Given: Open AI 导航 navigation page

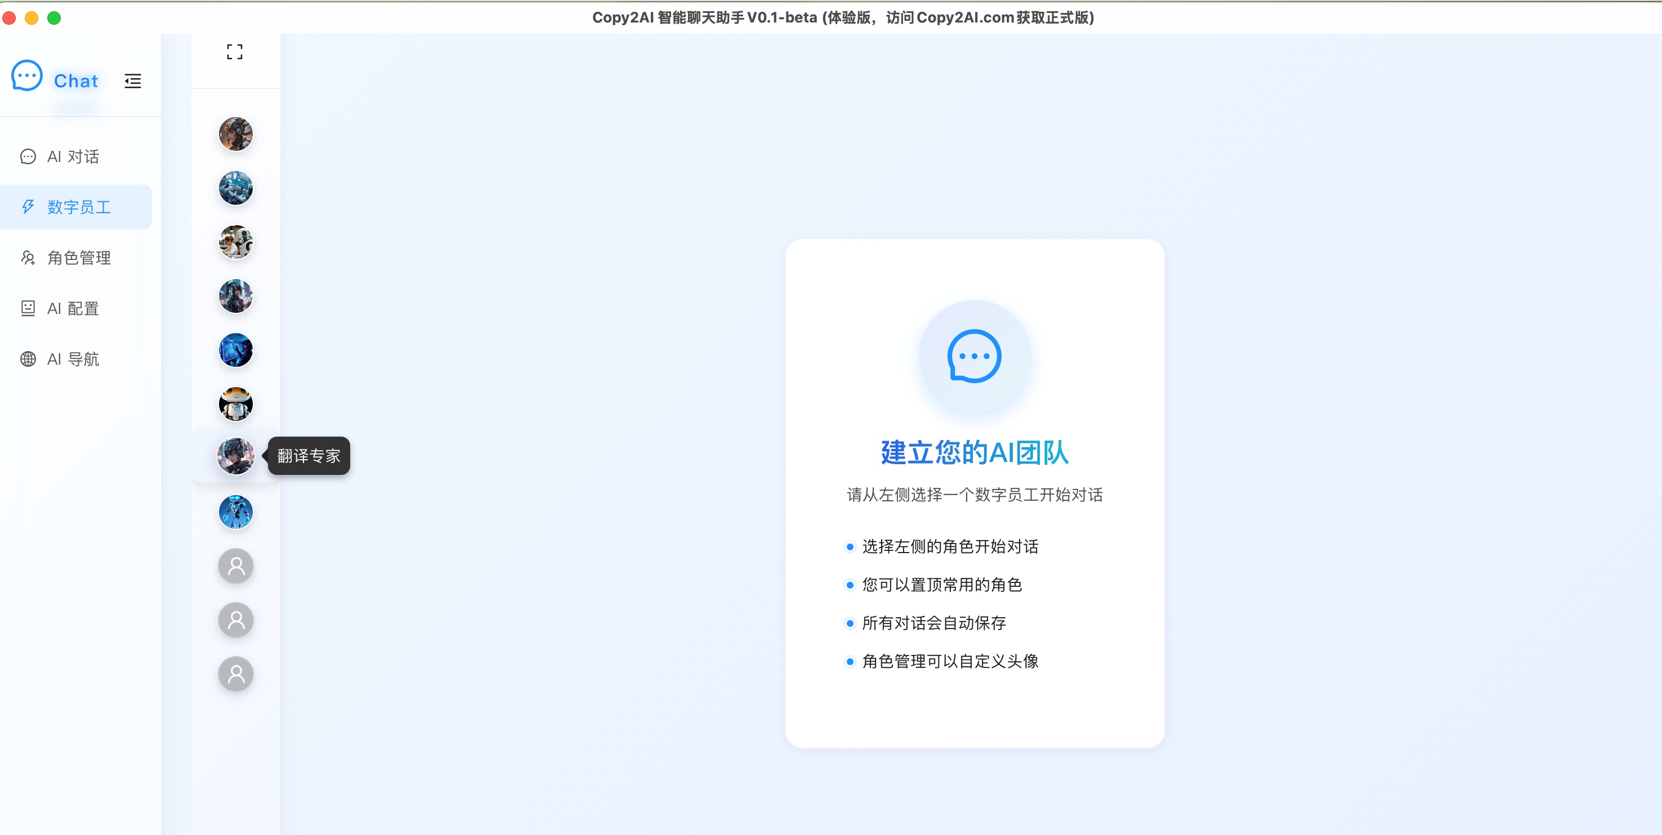Looking at the screenshot, I should [x=72, y=359].
